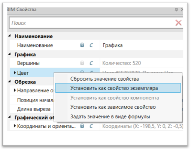Collapse the Графический group at the bottom
The width and height of the screenshot is (191, 149).
9,117
